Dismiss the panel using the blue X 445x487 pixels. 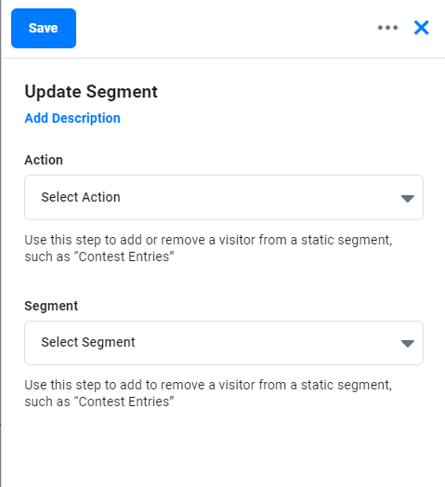click(422, 28)
